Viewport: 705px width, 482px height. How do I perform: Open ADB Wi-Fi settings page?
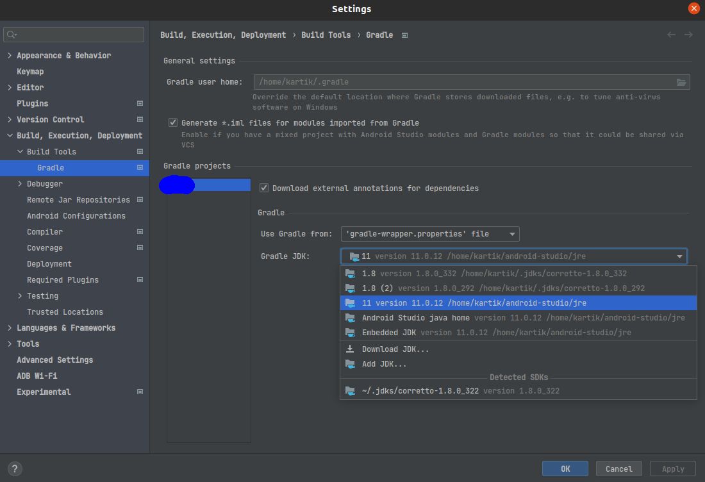pyautogui.click(x=37, y=376)
